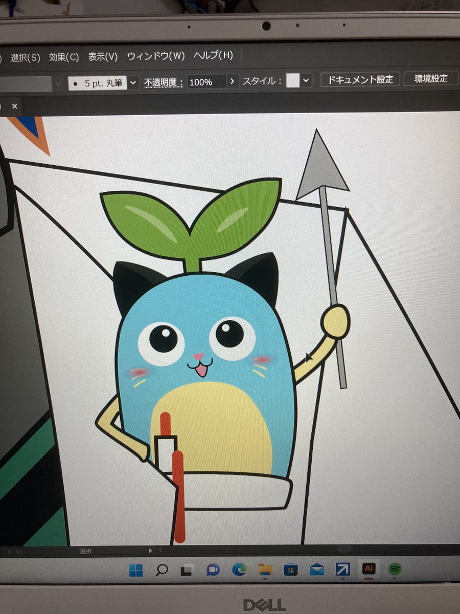Open Microsoft Store from the taskbar
Viewport: 460px width, 614px height.
tap(291, 569)
